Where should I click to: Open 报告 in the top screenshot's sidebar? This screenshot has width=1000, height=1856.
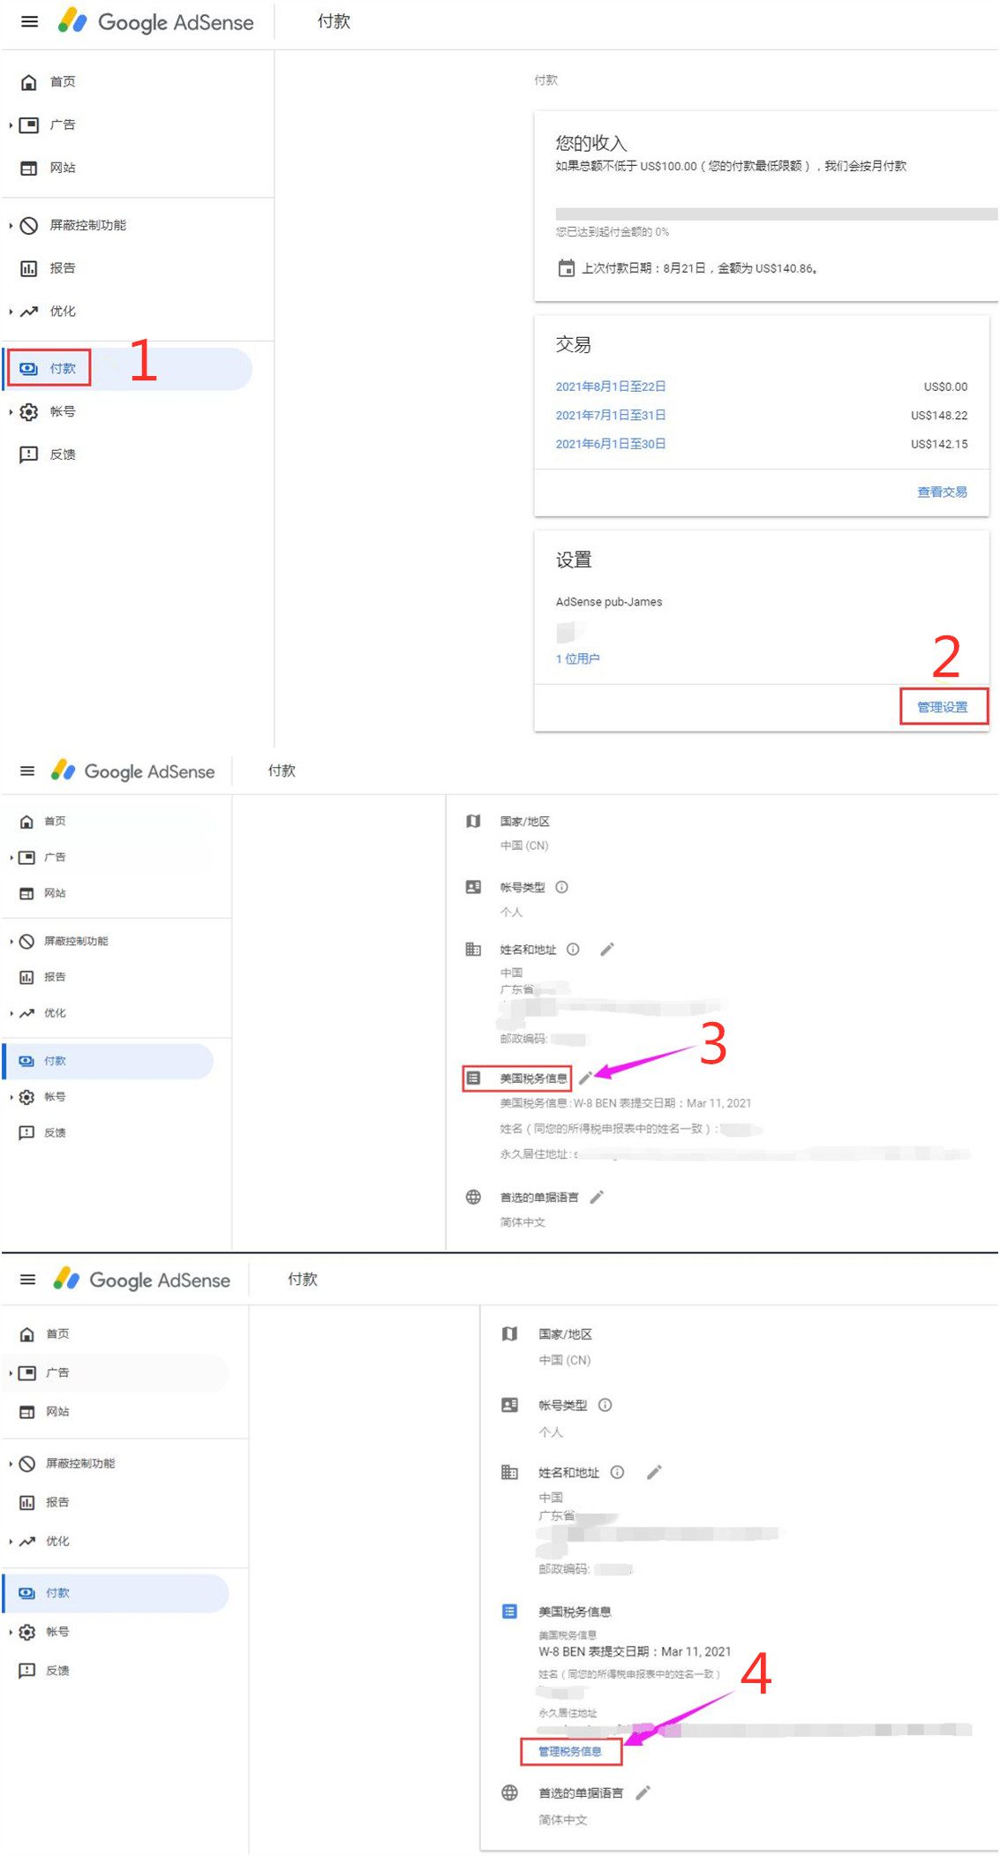click(x=62, y=268)
